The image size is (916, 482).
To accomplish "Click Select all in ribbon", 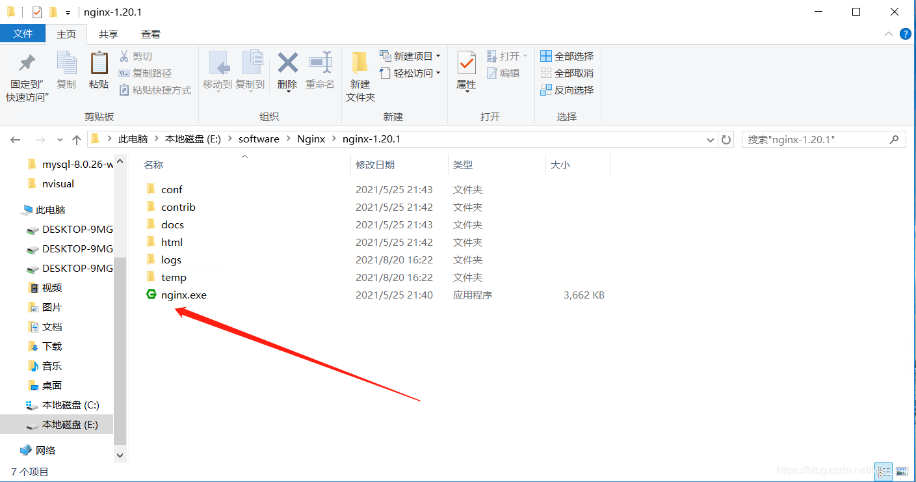I will tap(567, 57).
